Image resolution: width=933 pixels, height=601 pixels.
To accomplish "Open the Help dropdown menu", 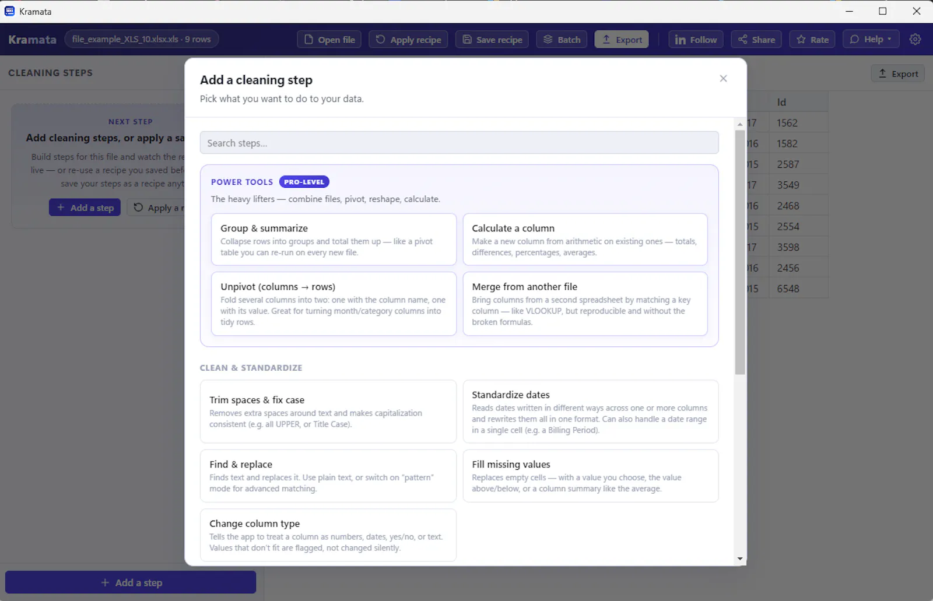I will (871, 39).
